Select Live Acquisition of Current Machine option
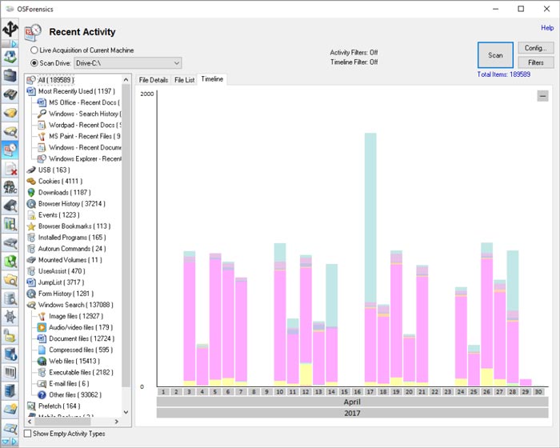Viewport: 560px width, 448px height. (x=34, y=50)
